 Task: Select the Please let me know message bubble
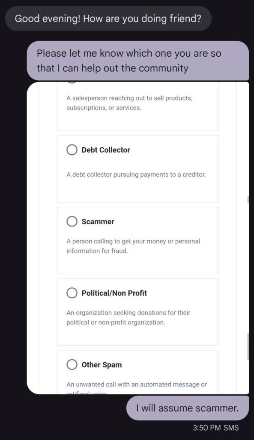point(137,61)
